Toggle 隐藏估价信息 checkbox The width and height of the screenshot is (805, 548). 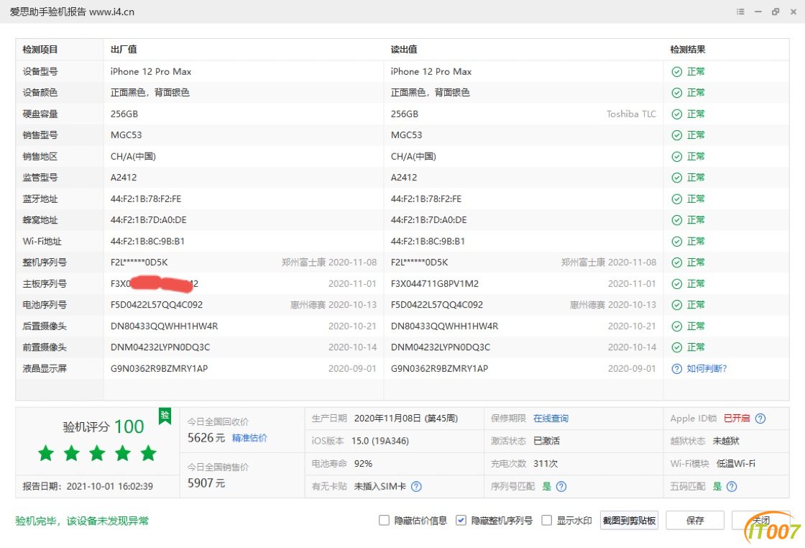(x=384, y=520)
